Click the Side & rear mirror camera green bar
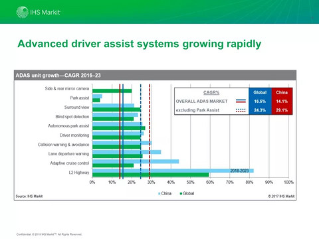The height and width of the screenshot is (239, 319). [x=112, y=91]
